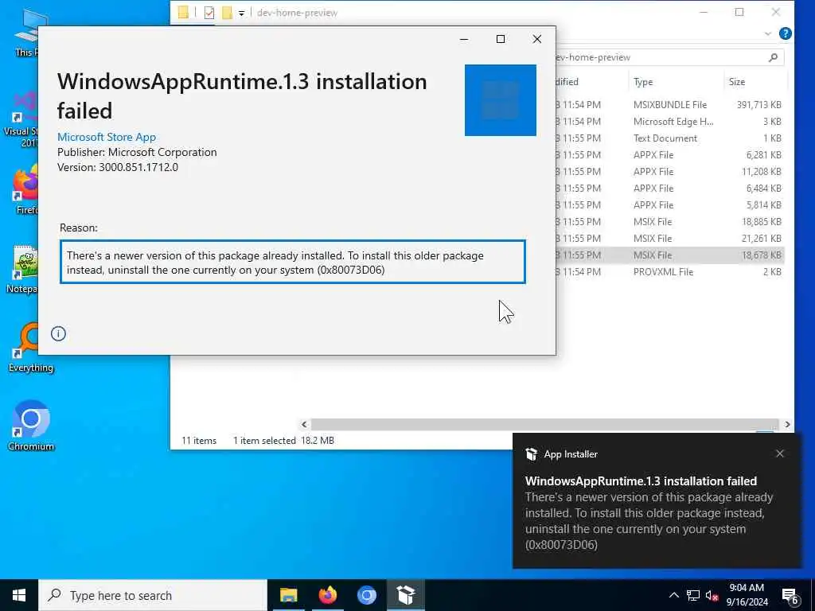The height and width of the screenshot is (611, 815).
Task: Expand the Explorer ribbon chevron
Action: [x=768, y=33]
